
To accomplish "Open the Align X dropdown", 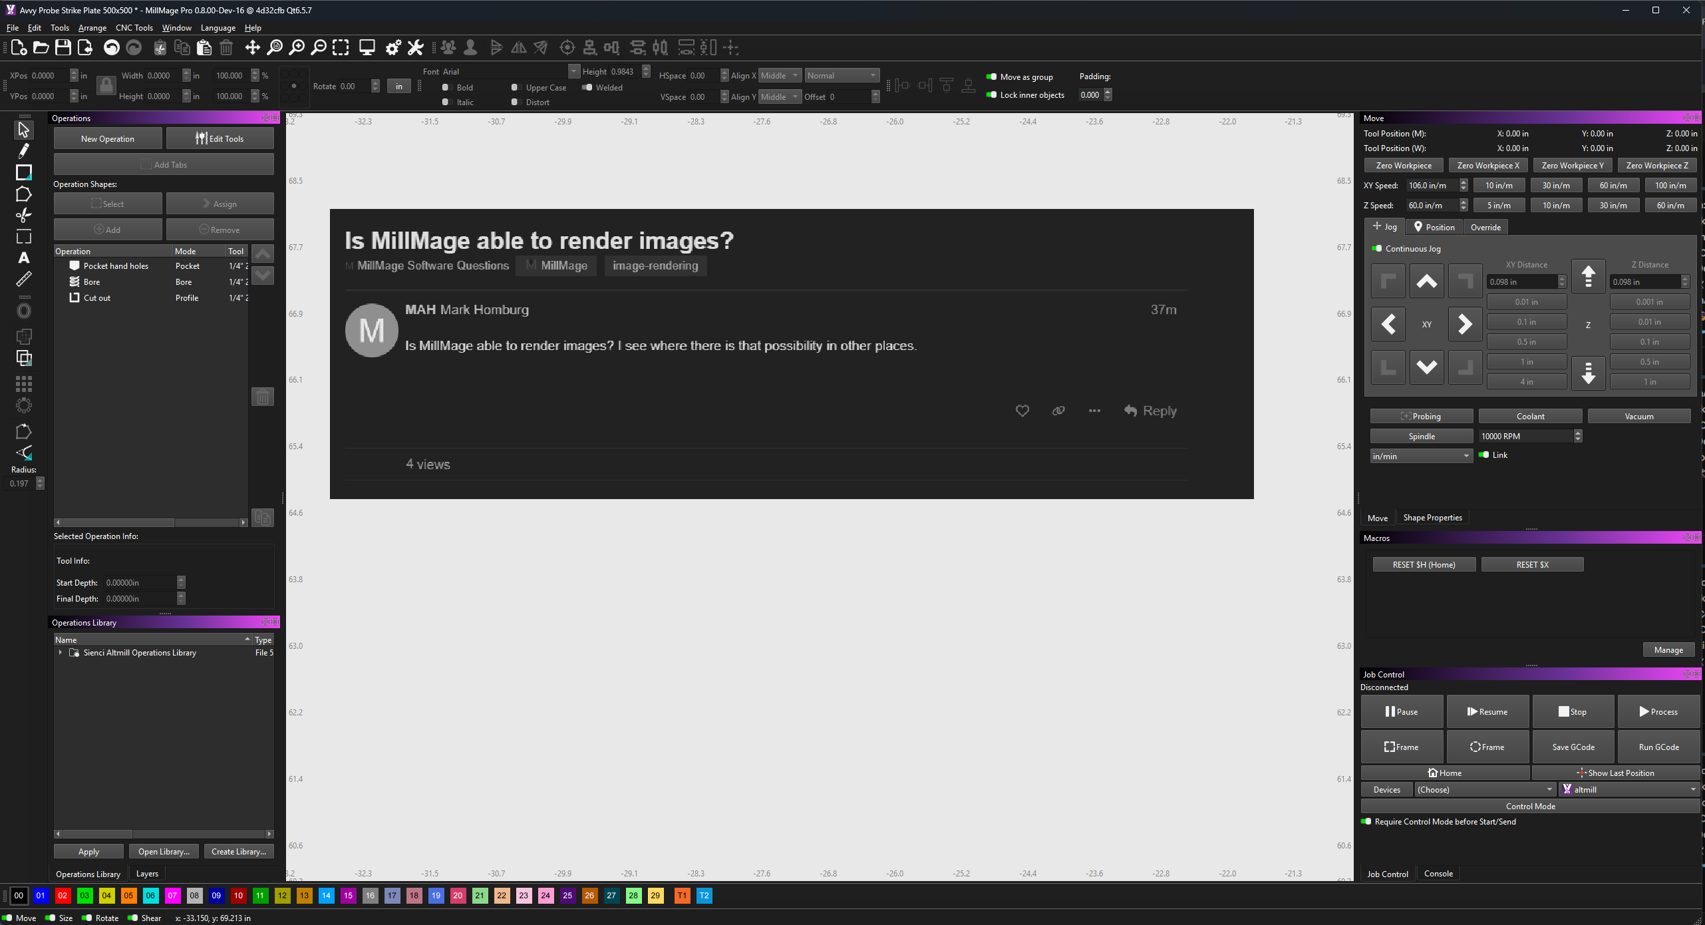I will 778,75.
